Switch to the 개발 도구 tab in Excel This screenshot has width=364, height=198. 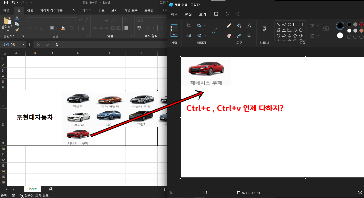point(131,10)
